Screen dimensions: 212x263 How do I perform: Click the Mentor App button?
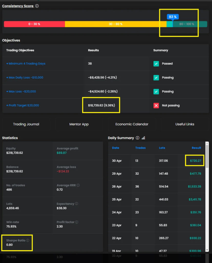click(x=79, y=124)
